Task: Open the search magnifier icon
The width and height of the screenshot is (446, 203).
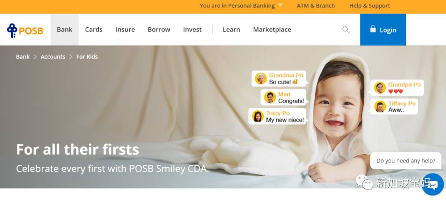Action: (x=346, y=30)
